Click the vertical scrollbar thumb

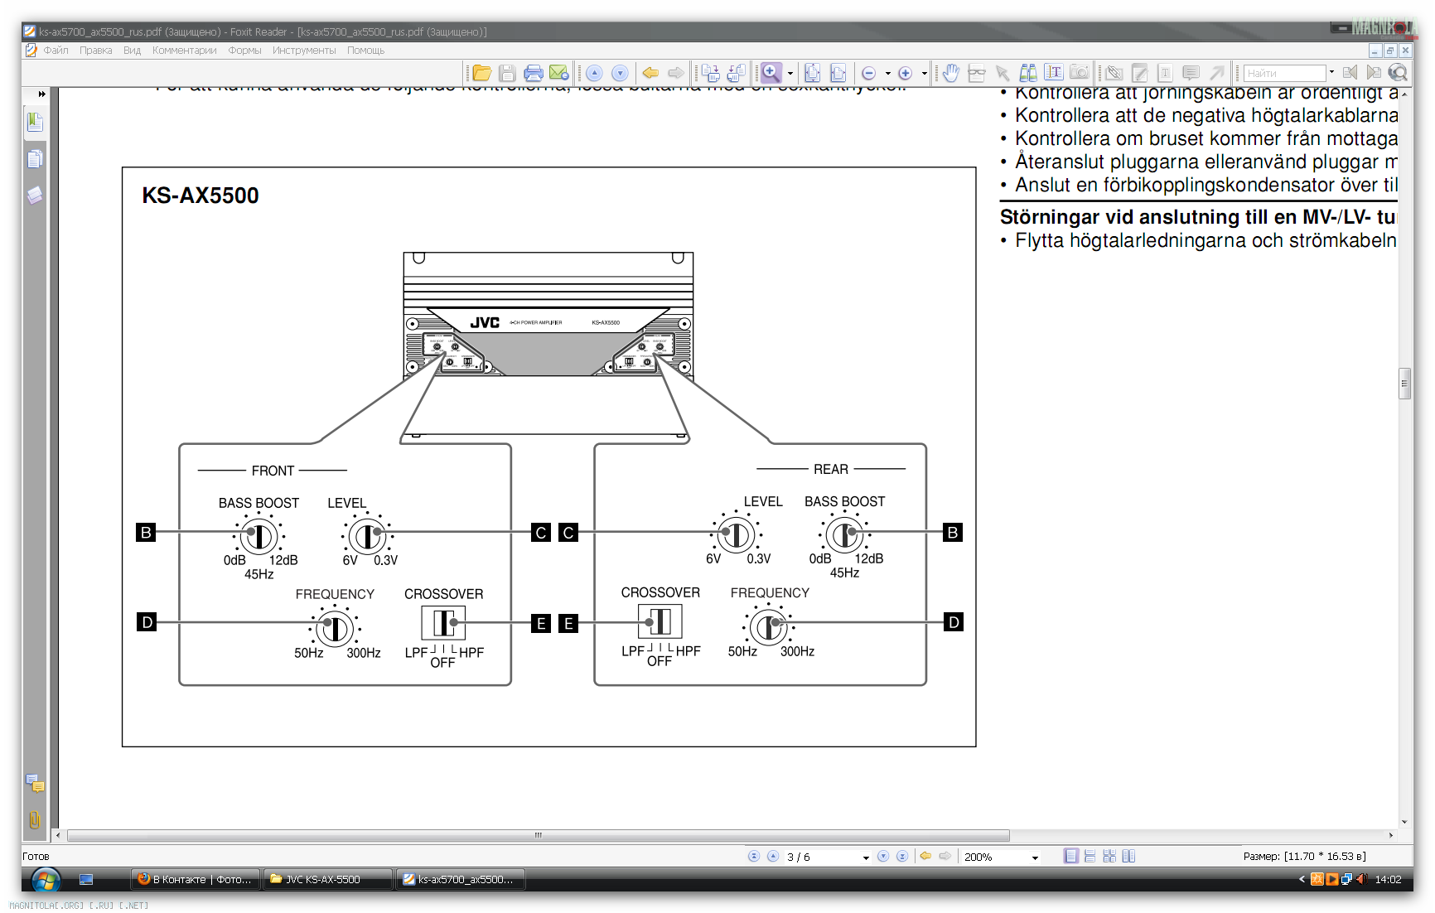(1404, 384)
